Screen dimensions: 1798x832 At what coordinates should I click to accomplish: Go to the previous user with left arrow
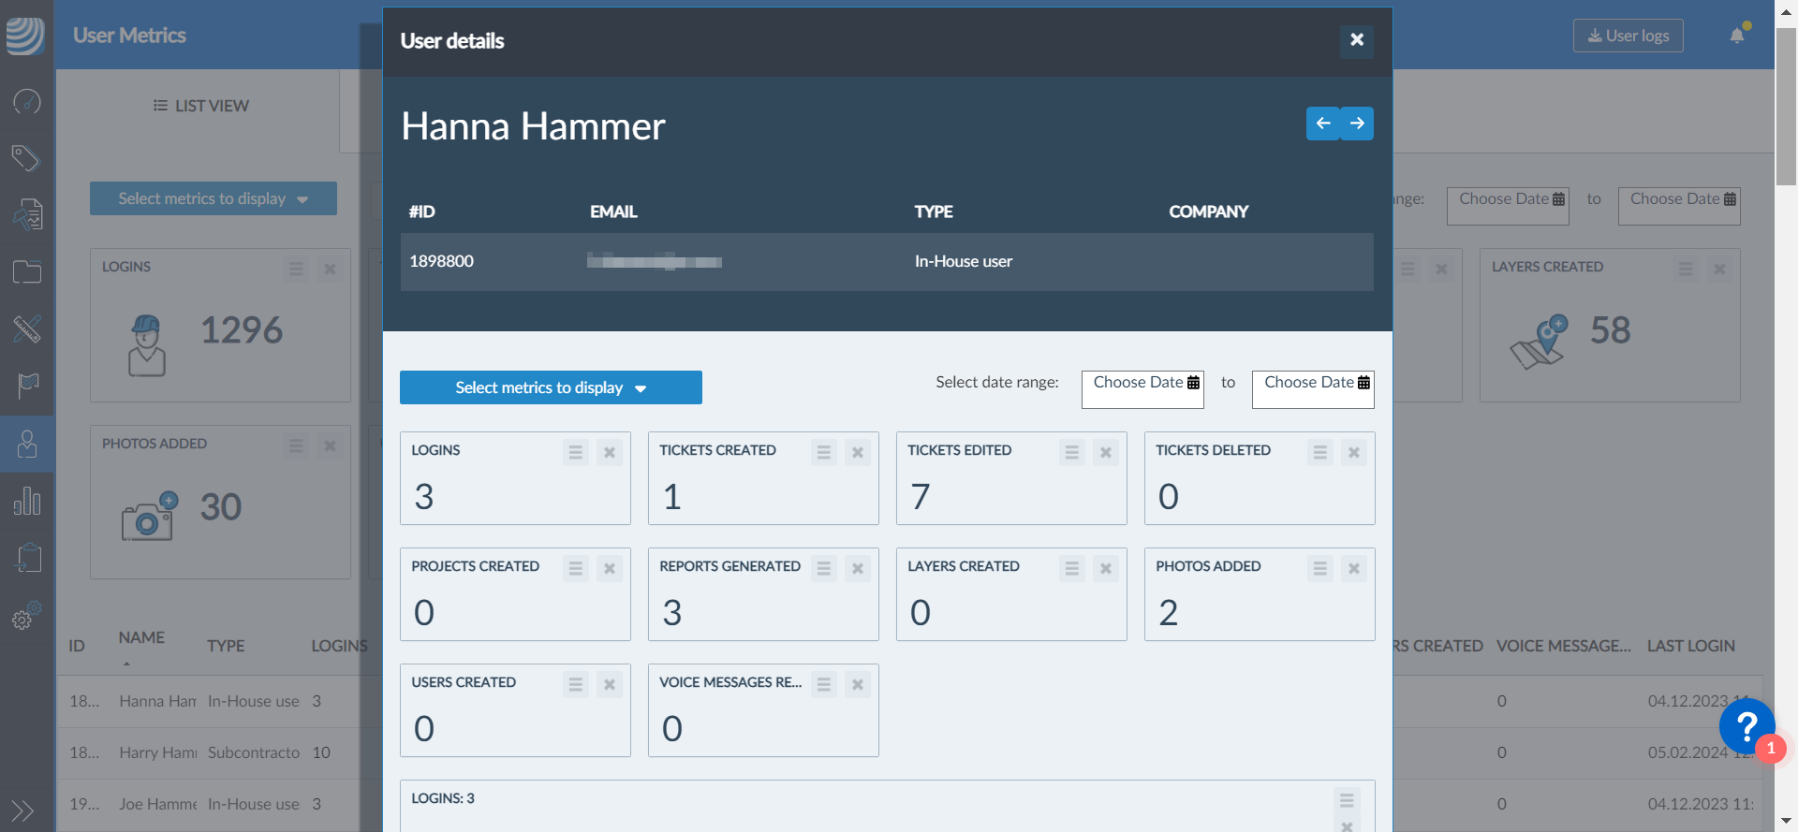pos(1322,124)
